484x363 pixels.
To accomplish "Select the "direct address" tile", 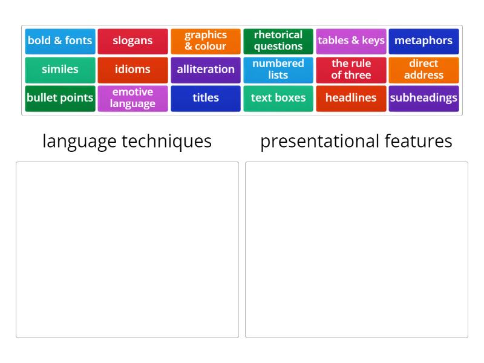I will [423, 70].
